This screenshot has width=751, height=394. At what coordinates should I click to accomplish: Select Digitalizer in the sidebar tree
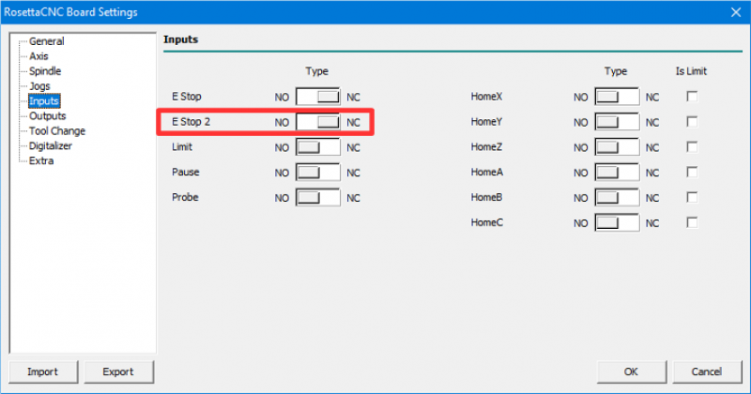pos(50,146)
